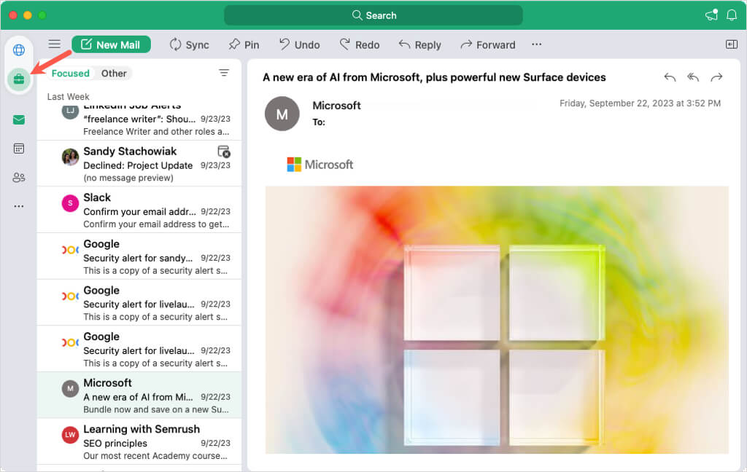747x472 pixels.
Task: Redo the last action
Action: [x=360, y=44]
